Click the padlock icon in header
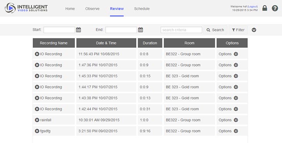 tap(265, 8)
